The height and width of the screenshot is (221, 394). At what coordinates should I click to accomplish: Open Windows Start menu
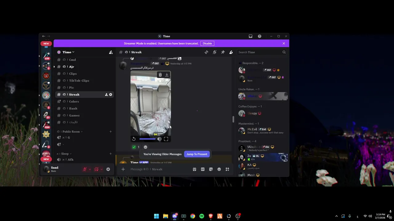(156, 216)
